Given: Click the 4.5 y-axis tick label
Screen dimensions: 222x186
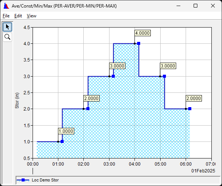Looking at the screenshot, I should pyautogui.click(x=27, y=28).
